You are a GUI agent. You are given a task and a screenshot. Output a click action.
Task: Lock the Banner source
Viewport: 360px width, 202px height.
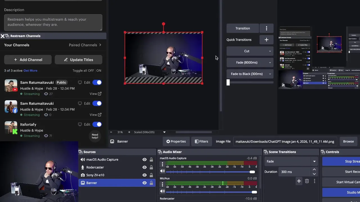[x=151, y=183]
